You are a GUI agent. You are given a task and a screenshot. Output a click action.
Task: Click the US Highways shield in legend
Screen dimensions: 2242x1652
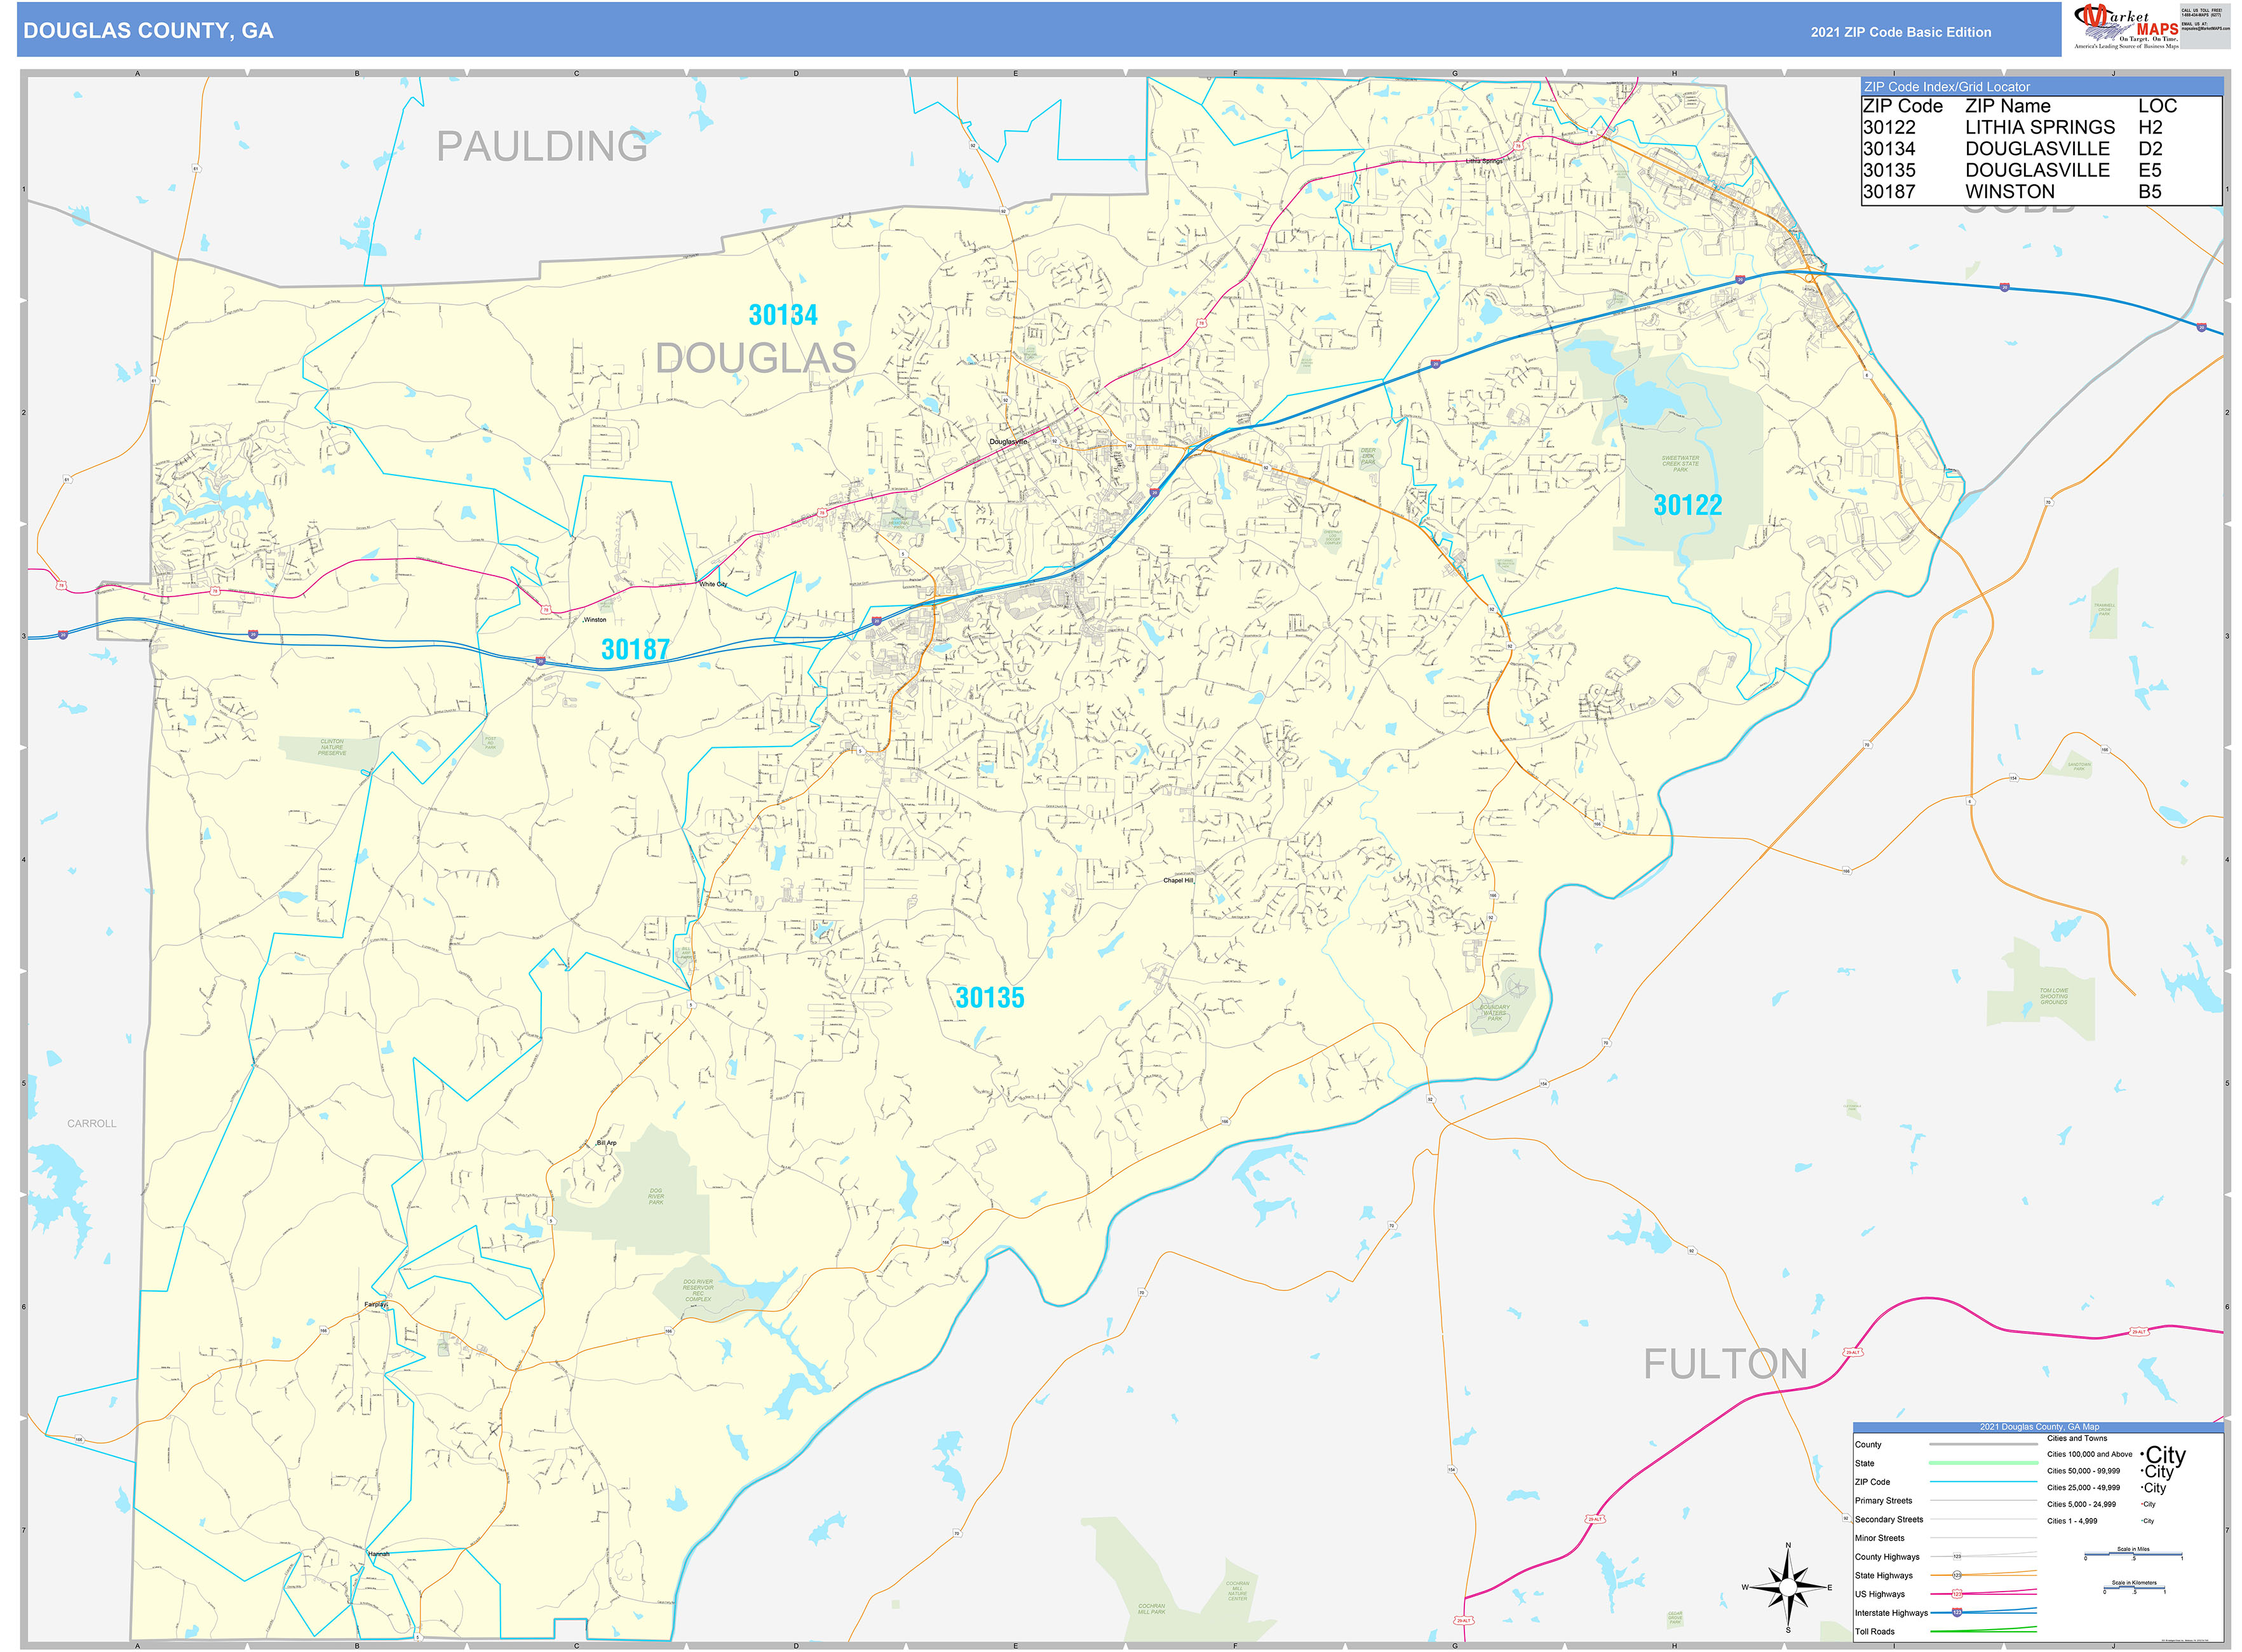coord(1956,1594)
